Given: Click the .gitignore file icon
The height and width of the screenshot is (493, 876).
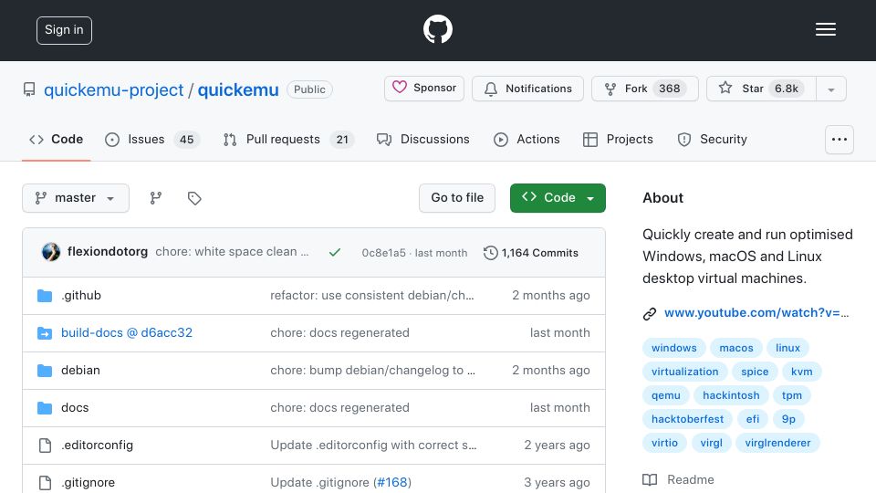Looking at the screenshot, I should click(45, 482).
